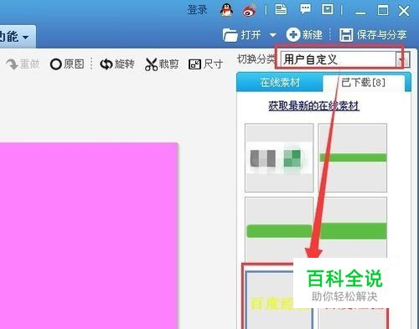Click the 重做 redo button
The height and width of the screenshot is (329, 419).
[x=23, y=64]
